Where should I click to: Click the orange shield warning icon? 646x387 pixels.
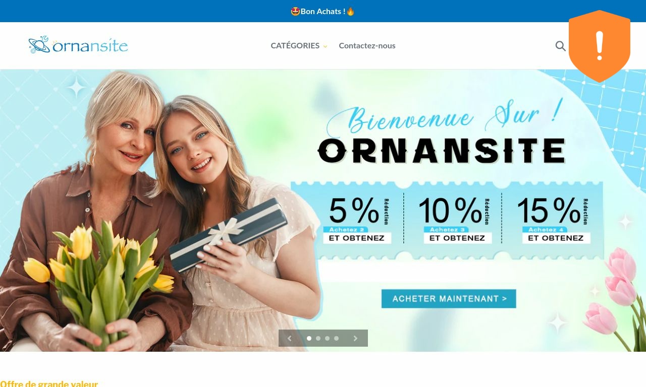coord(600,46)
